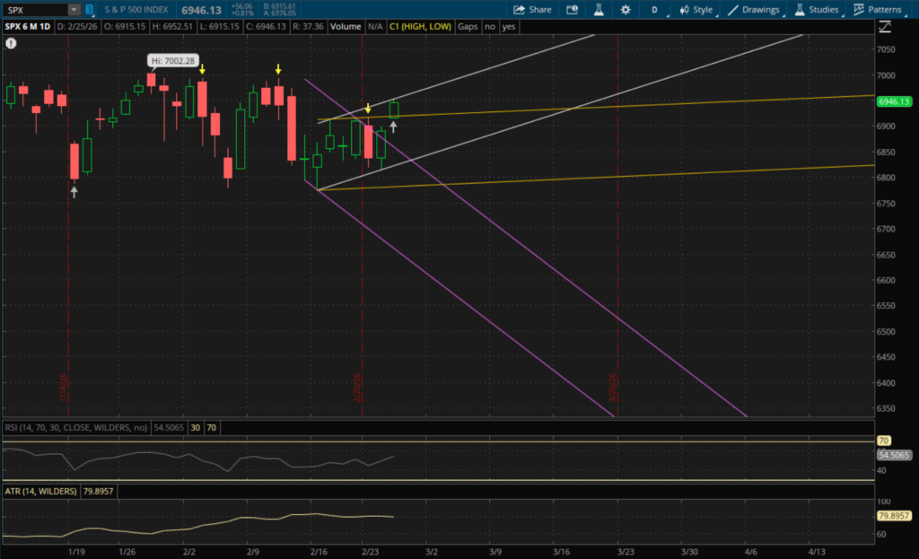Toggle Gaps setting to yes
Image resolution: width=919 pixels, height=559 pixels.
[x=509, y=27]
